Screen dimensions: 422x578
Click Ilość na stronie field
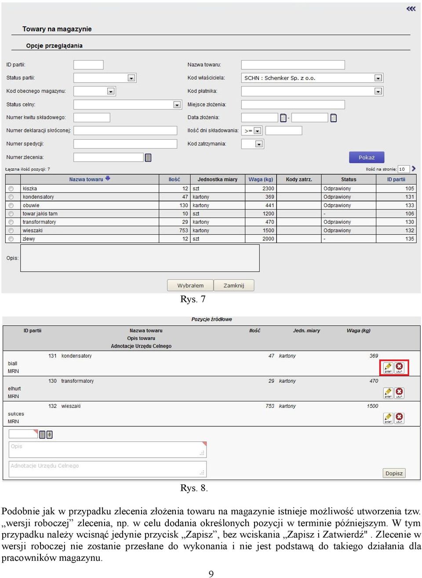404,169
